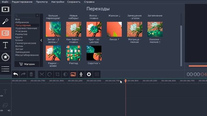Click ruler at 00:00:06.000
Image resolution: width=207 pixels, height=116 pixels.
[x=169, y=81]
